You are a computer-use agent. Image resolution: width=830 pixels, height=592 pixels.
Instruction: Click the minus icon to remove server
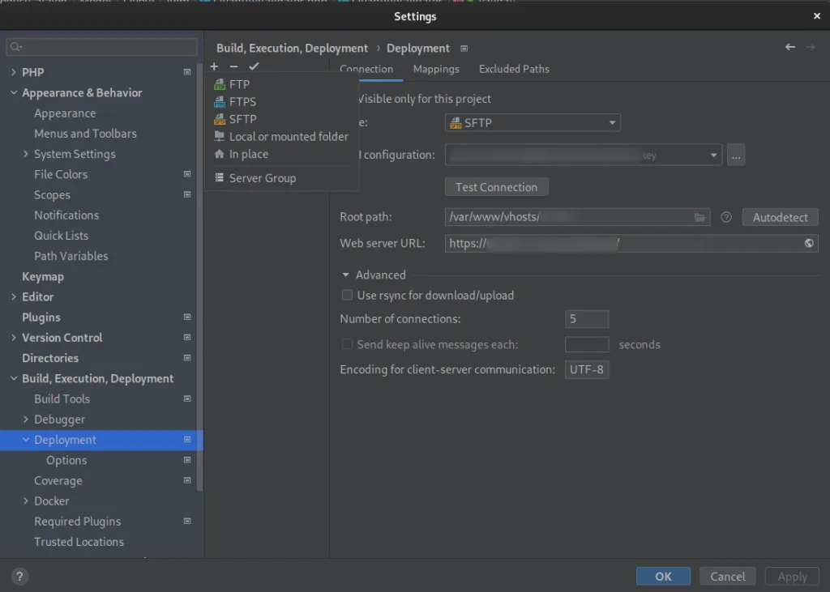(x=233, y=66)
